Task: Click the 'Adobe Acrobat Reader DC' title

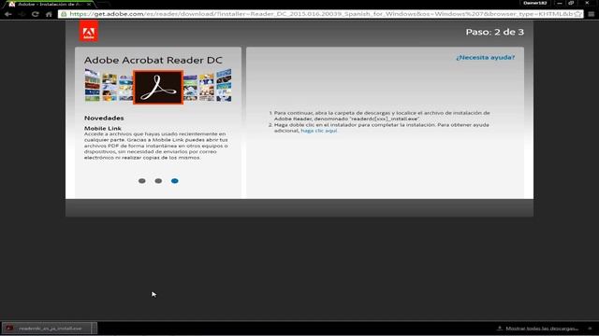Action: pos(153,60)
